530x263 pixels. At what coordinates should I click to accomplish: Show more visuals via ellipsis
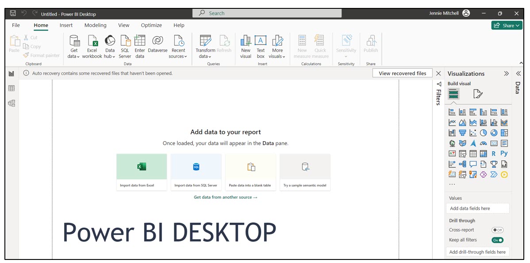click(452, 184)
